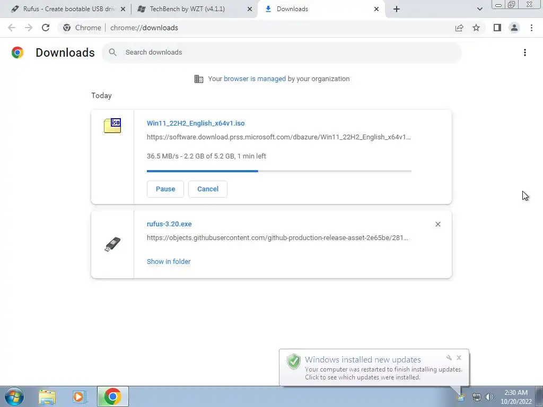Open Chrome's three-dot main menu
Screen dimensions: 543x407
click(531, 28)
